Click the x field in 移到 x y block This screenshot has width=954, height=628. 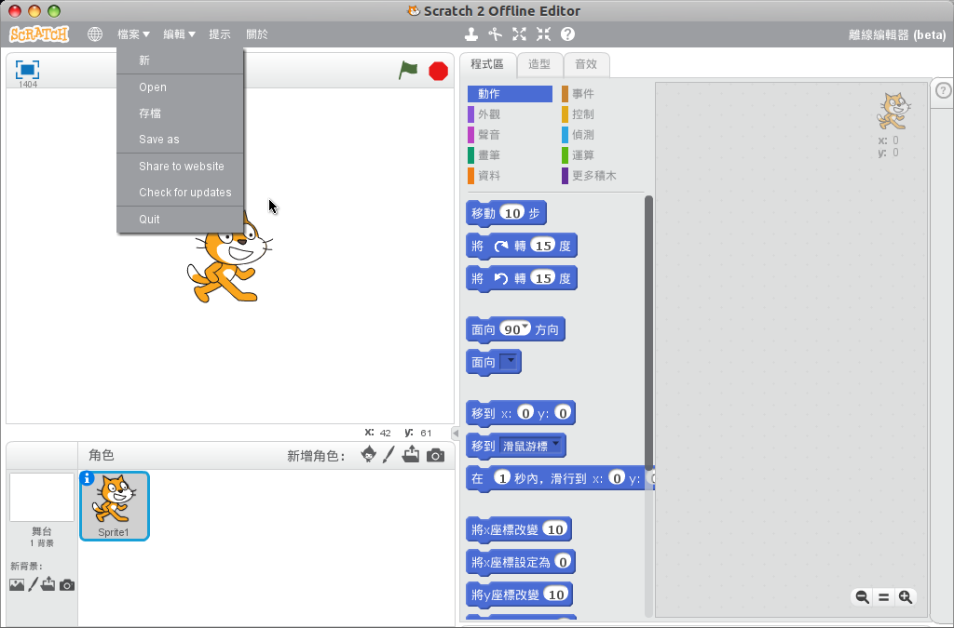[x=525, y=413]
